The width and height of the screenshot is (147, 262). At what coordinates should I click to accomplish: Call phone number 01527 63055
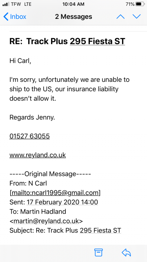[x=29, y=136]
